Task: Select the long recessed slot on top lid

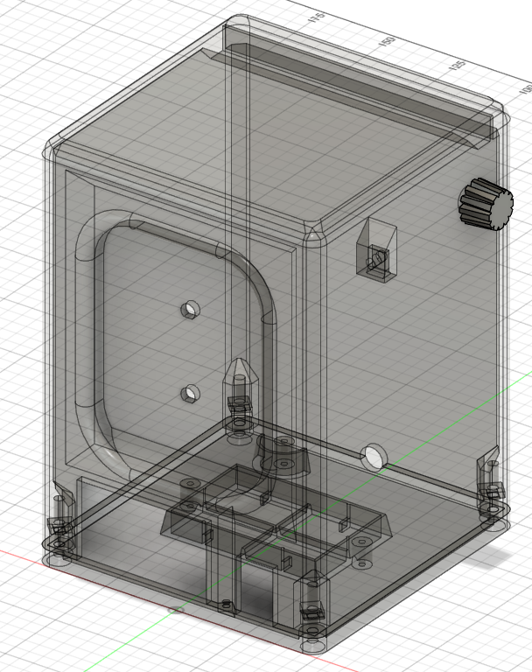Action: pos(358,84)
